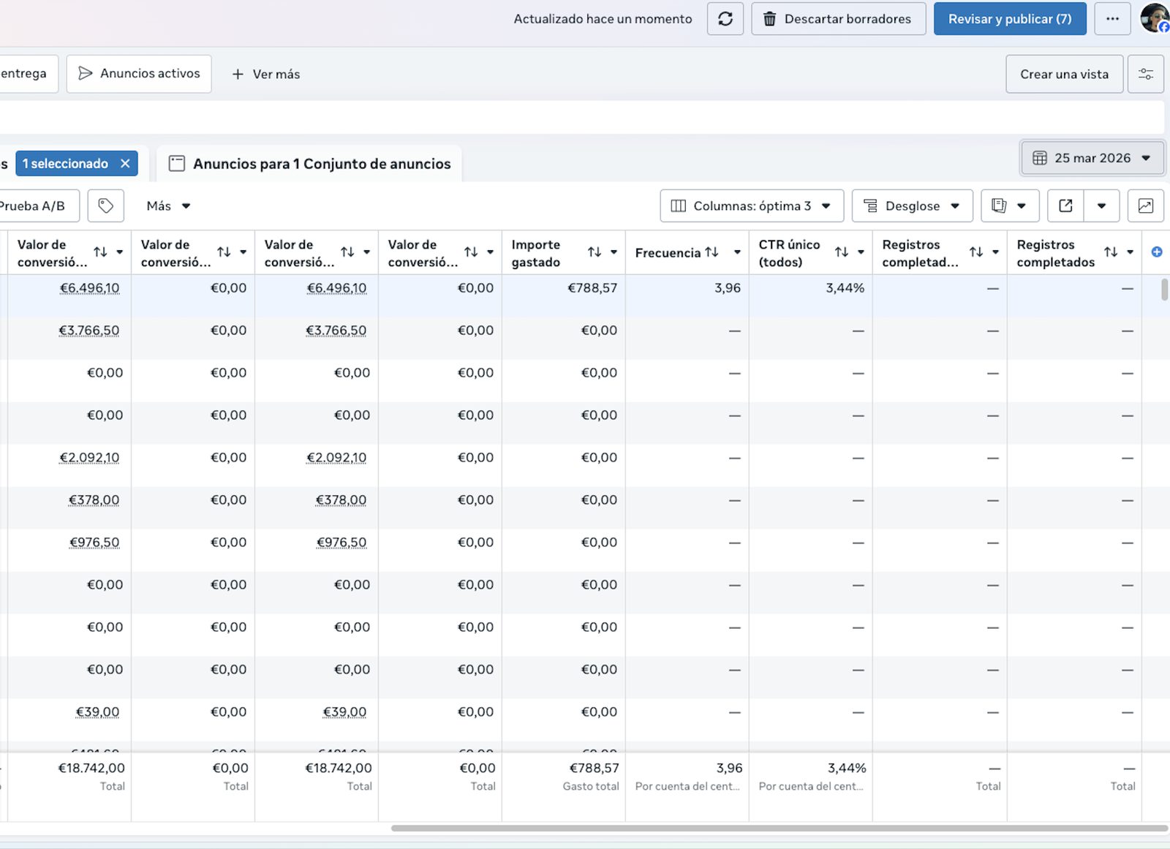Click the €788,57 importe gastado cell
Screen dimensions: 1170x849
(592, 288)
